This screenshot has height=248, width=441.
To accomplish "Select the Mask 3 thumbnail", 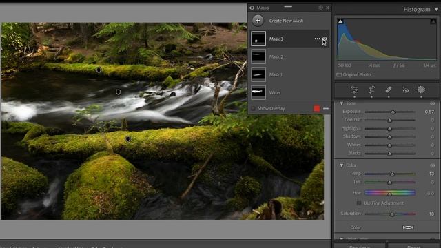I will 258,39.
